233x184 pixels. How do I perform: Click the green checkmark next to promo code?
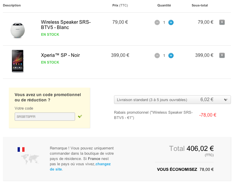pos(80,116)
